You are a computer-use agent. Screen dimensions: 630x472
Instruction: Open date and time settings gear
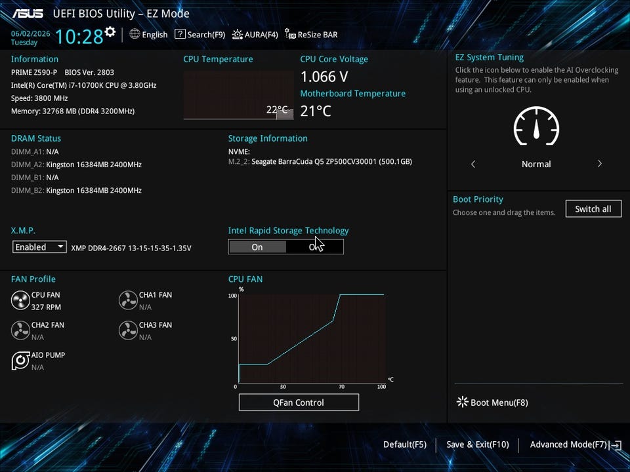click(x=110, y=31)
